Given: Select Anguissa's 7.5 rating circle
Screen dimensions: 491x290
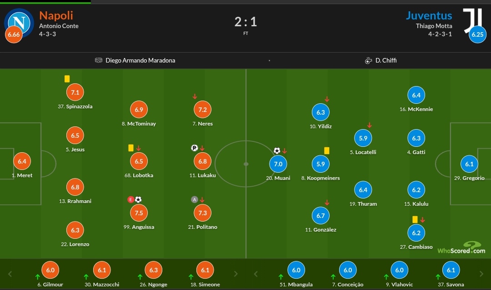Looking at the screenshot, I should click(139, 213).
